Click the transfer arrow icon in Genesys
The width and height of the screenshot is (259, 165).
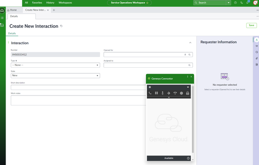click(169, 93)
